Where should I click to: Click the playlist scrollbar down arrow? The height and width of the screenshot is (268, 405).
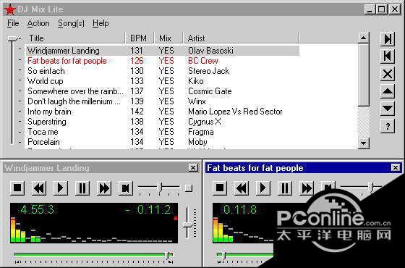pyautogui.click(x=363, y=143)
